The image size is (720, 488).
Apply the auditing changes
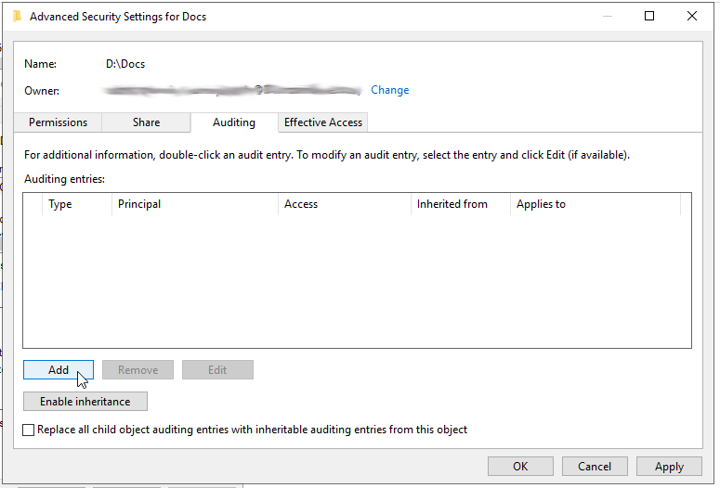(669, 467)
